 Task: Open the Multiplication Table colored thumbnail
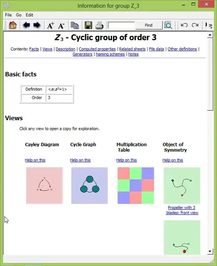136,185
